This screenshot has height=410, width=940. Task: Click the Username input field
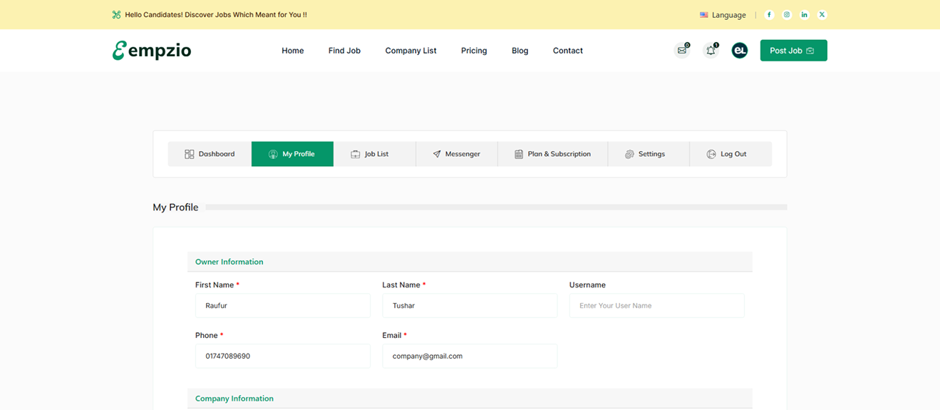pyautogui.click(x=656, y=305)
